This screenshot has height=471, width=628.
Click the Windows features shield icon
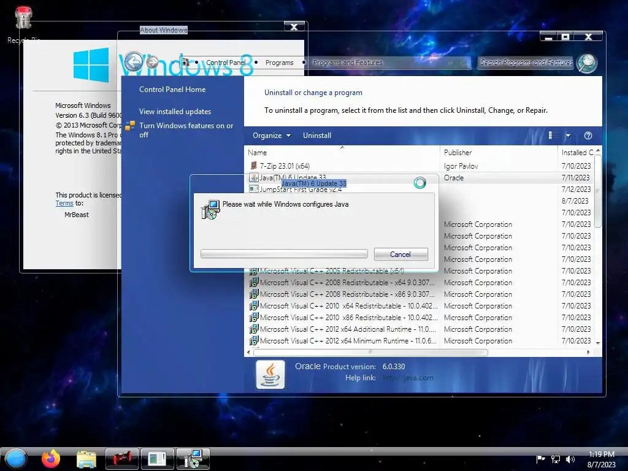click(x=130, y=126)
